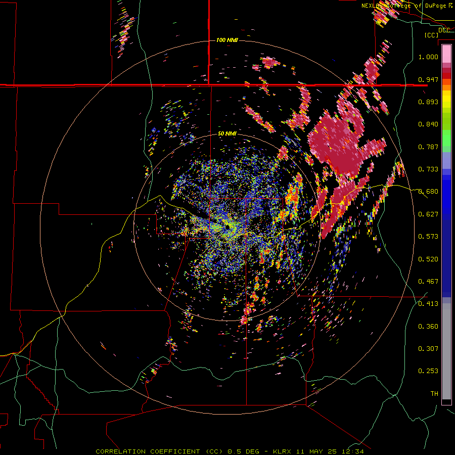Select the 0.573 scale value
This screenshot has width=455, height=455.
coord(428,237)
